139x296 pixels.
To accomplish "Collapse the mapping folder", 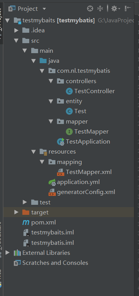I will 42,162.
